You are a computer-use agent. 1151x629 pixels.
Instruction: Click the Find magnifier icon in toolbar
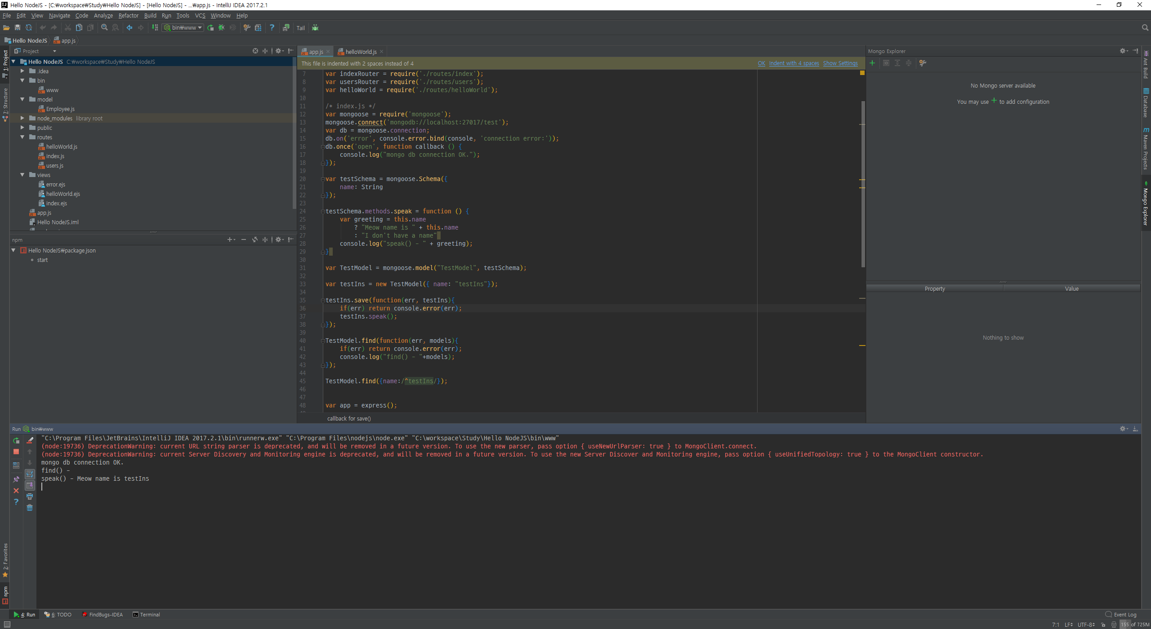pyautogui.click(x=104, y=28)
